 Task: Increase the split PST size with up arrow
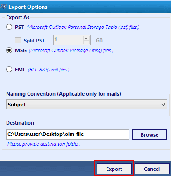86,38
